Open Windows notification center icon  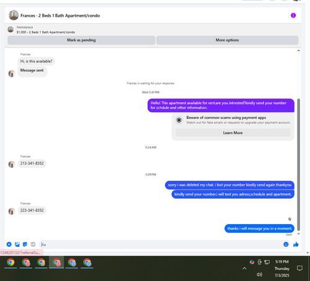coord(299,268)
